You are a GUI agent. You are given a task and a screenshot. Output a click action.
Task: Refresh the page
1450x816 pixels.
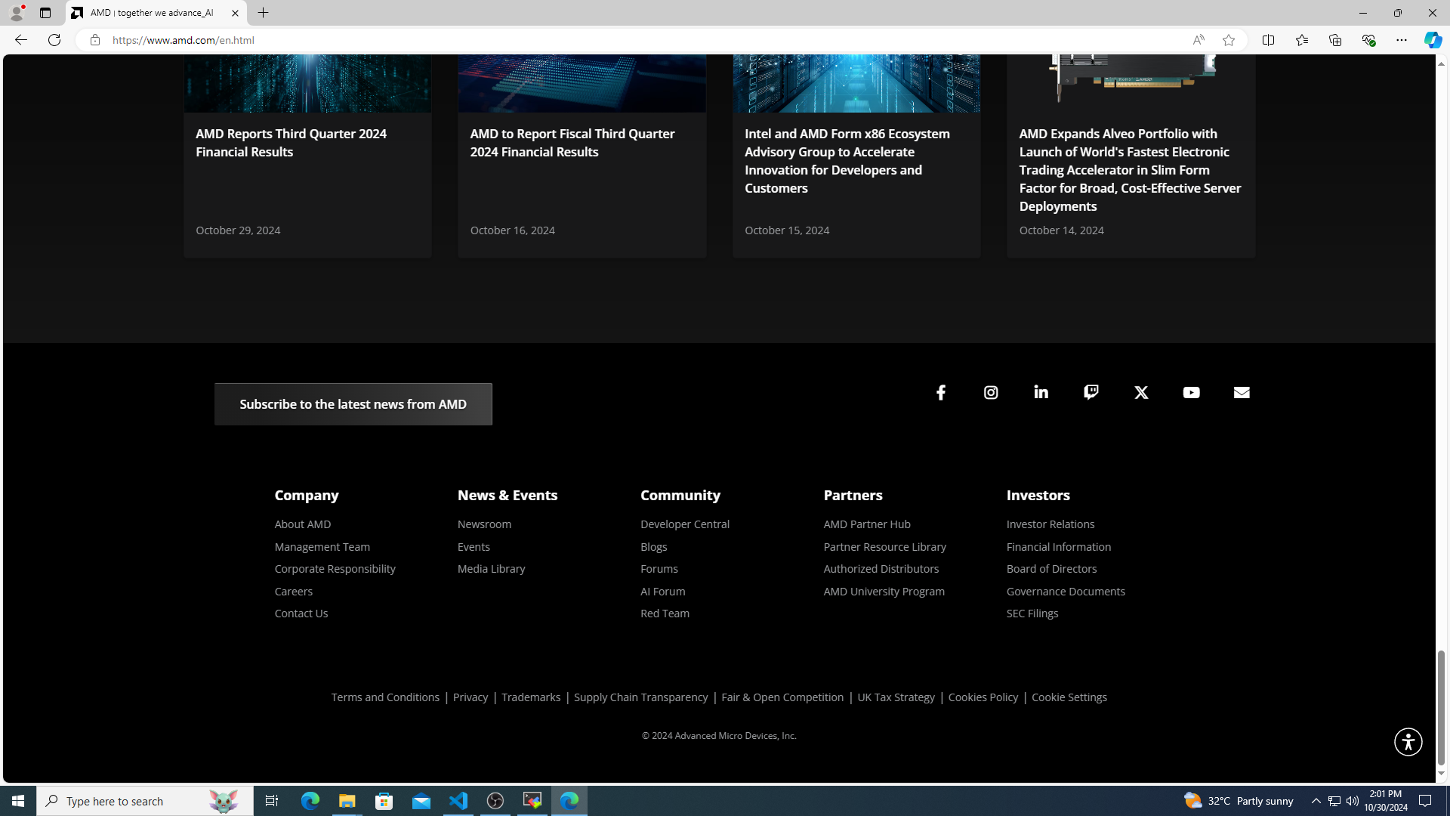54,40
